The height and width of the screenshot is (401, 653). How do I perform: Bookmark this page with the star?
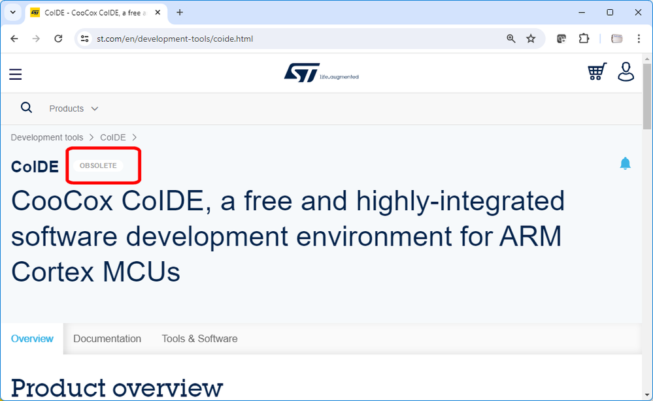click(531, 39)
